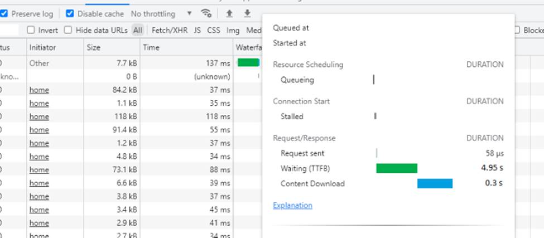The height and width of the screenshot is (238, 544).
Task: Open the home initiator link for 84.2 kB request
Action: click(x=39, y=90)
